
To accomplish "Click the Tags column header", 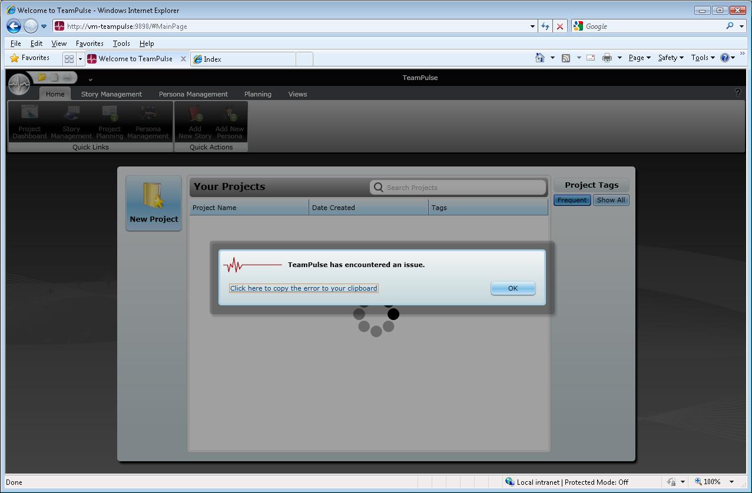I will (x=488, y=207).
